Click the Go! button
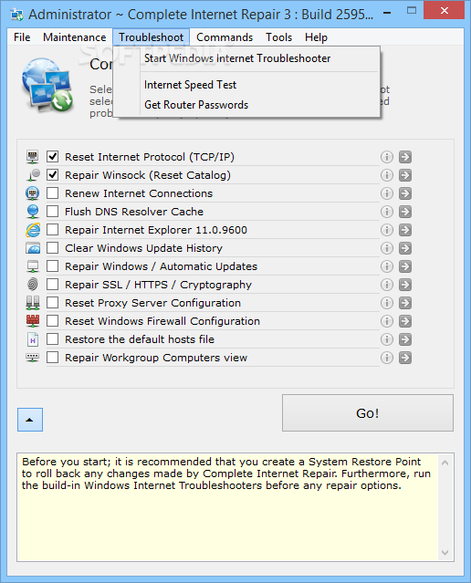The height and width of the screenshot is (583, 471). [x=368, y=413]
